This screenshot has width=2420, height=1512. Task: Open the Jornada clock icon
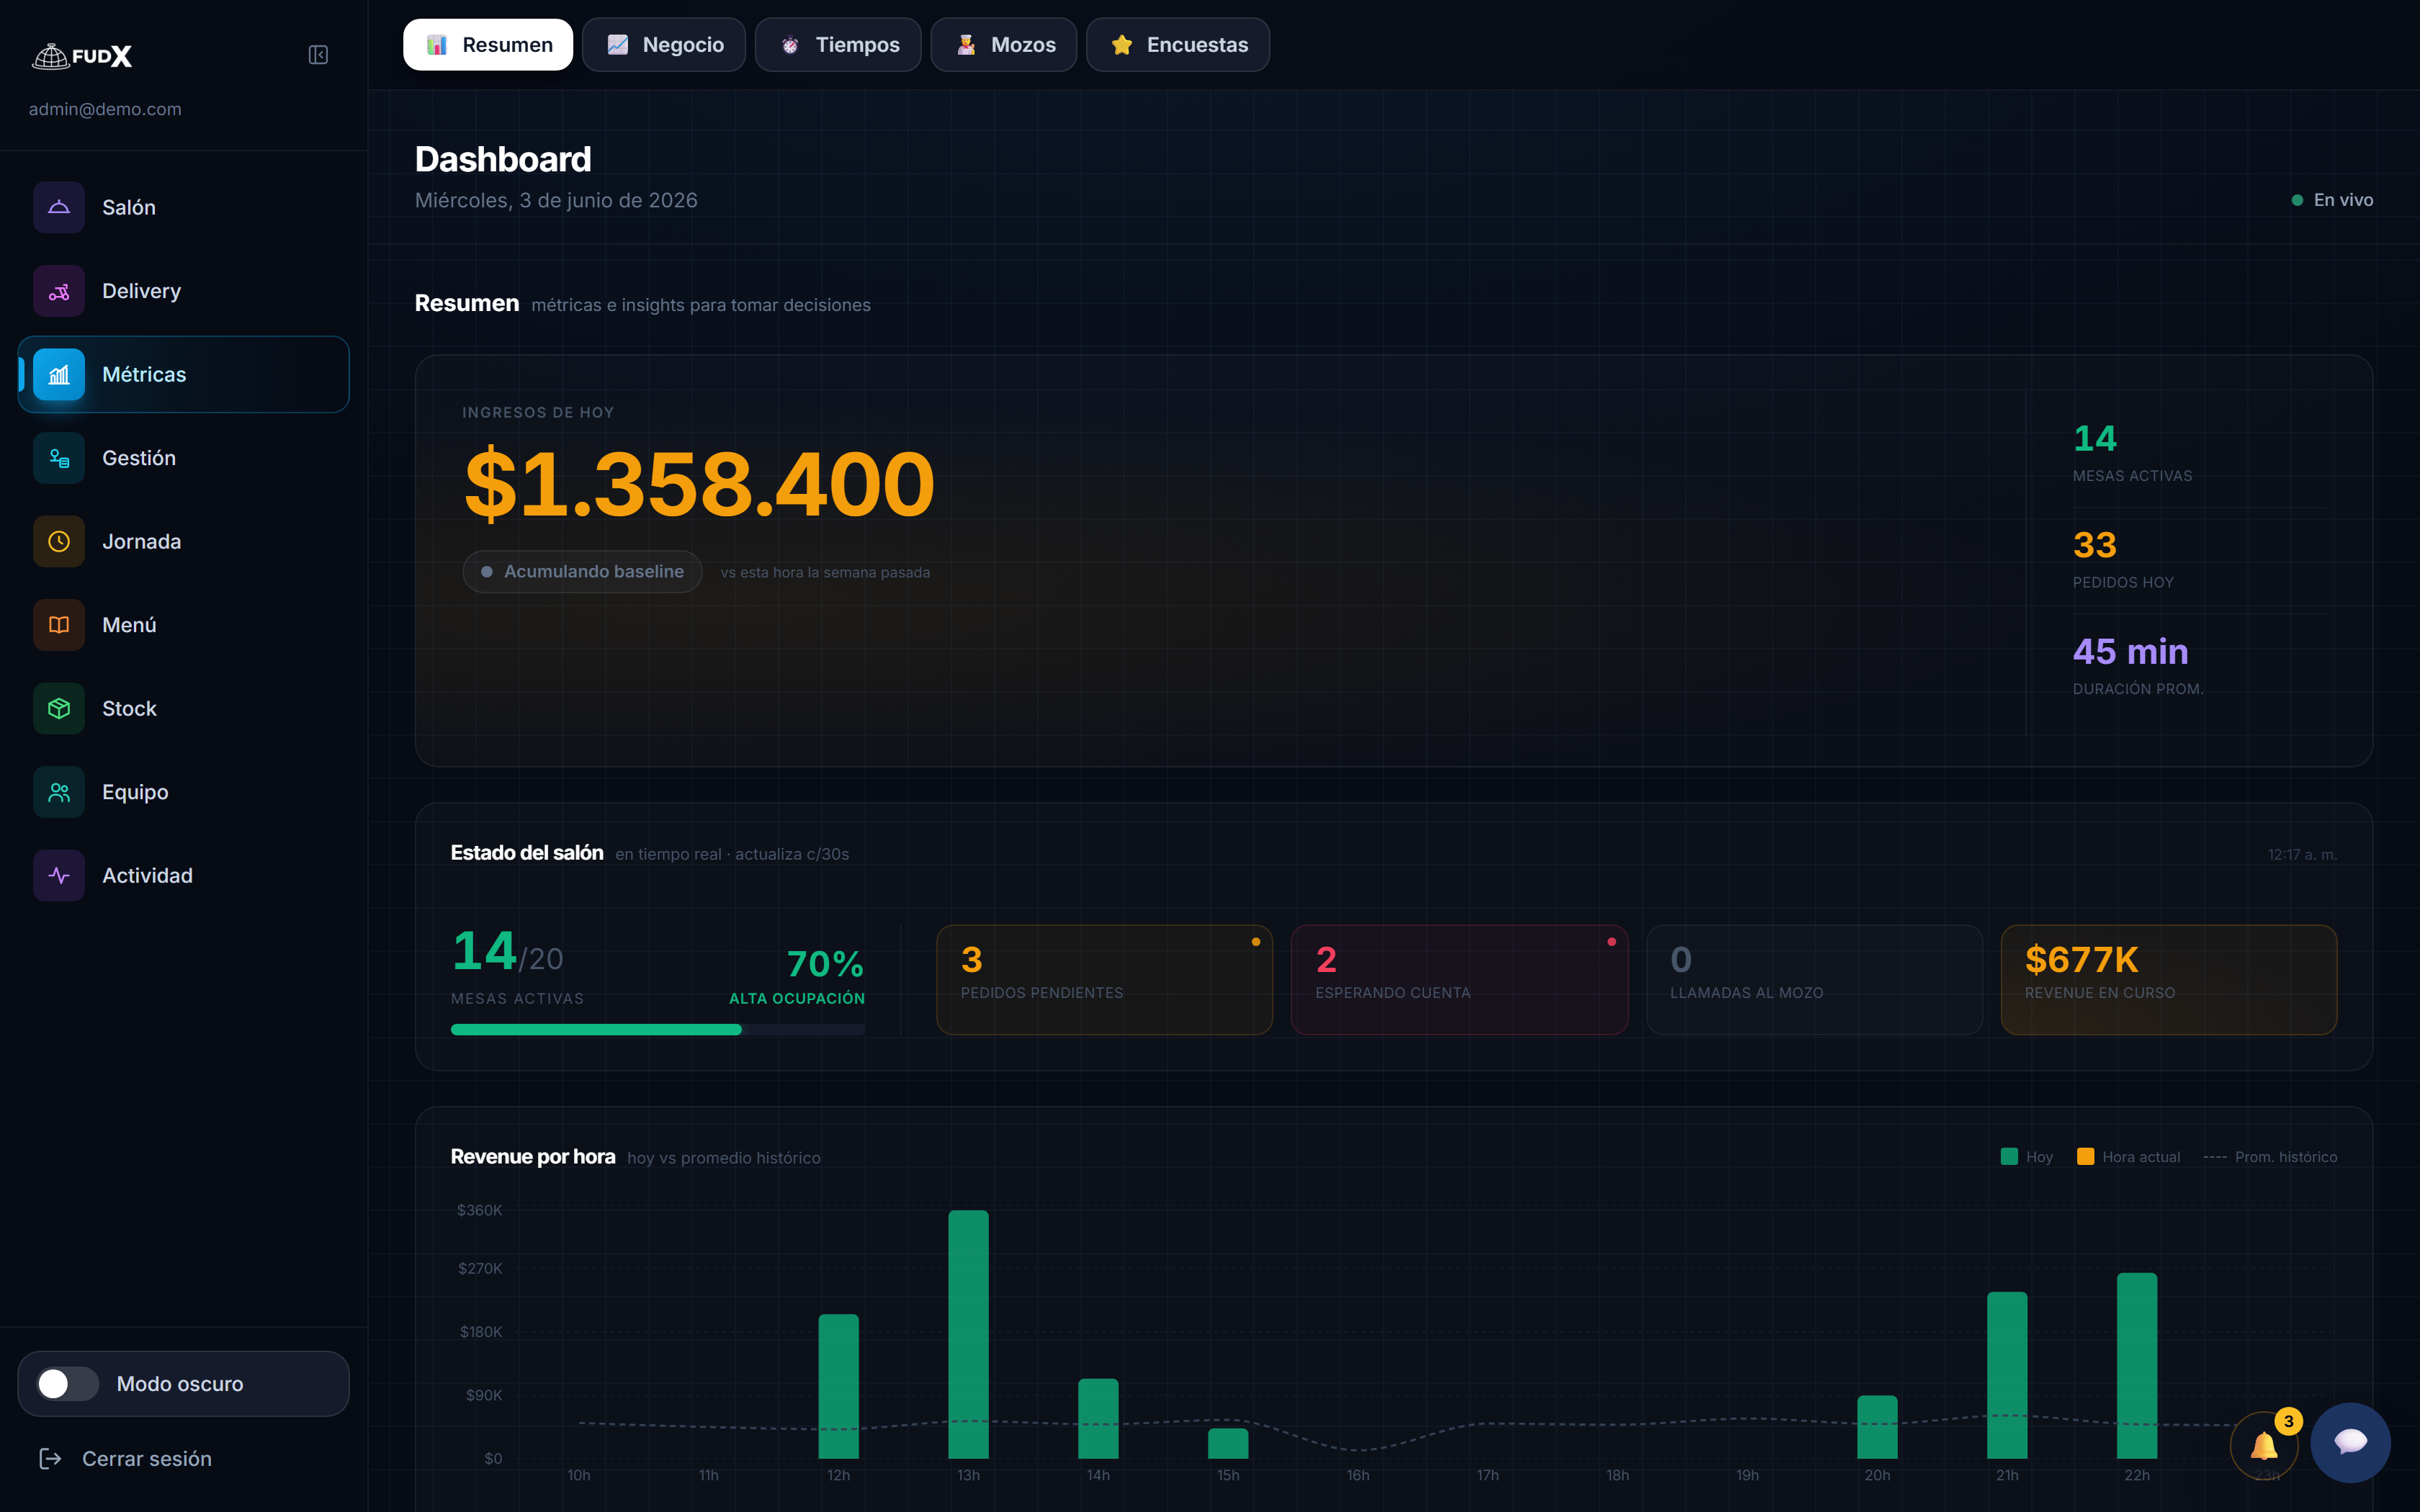click(x=59, y=541)
